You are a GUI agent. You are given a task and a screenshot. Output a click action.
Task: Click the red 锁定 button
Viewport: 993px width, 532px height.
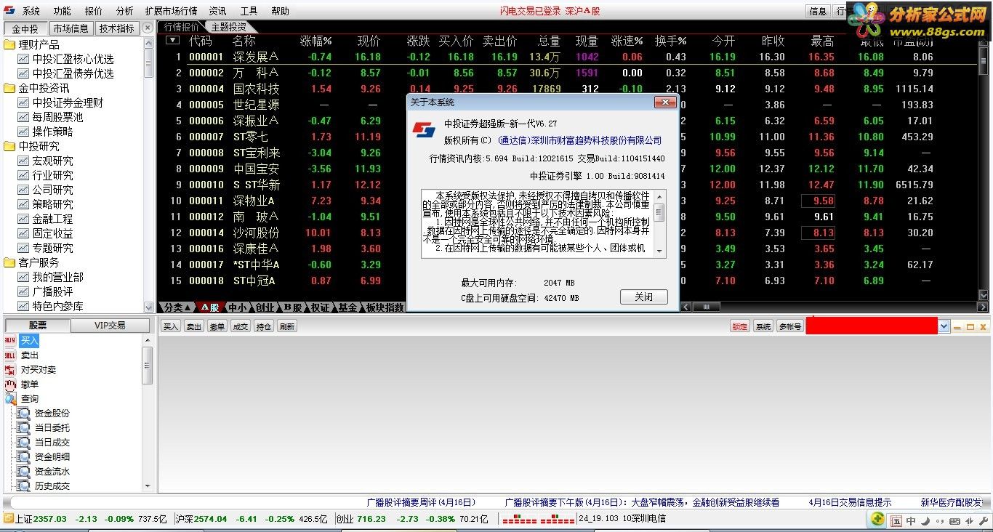[740, 327]
